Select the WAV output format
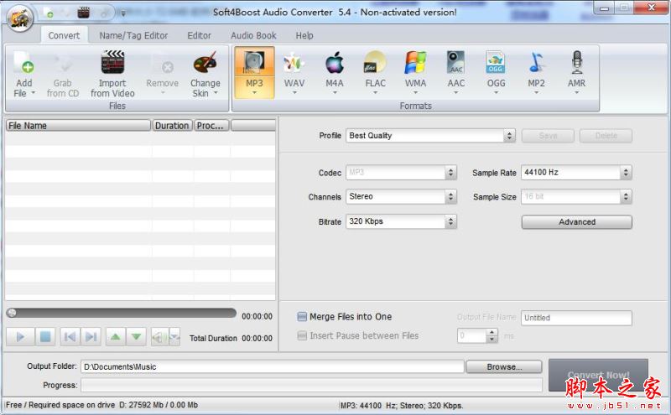 pyautogui.click(x=294, y=72)
